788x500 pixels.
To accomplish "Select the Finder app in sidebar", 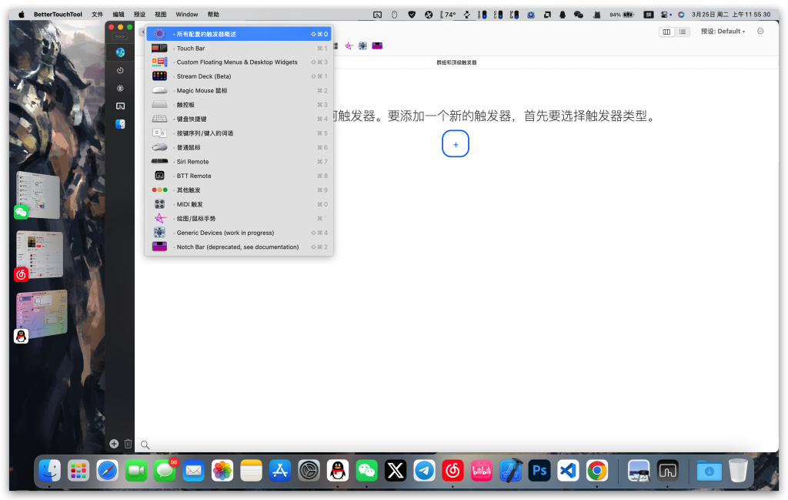I will tap(120, 124).
